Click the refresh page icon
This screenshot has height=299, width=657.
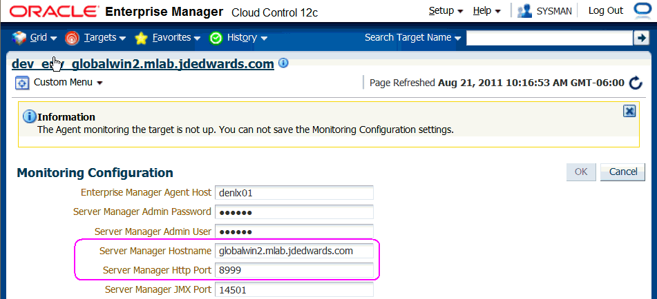(636, 83)
